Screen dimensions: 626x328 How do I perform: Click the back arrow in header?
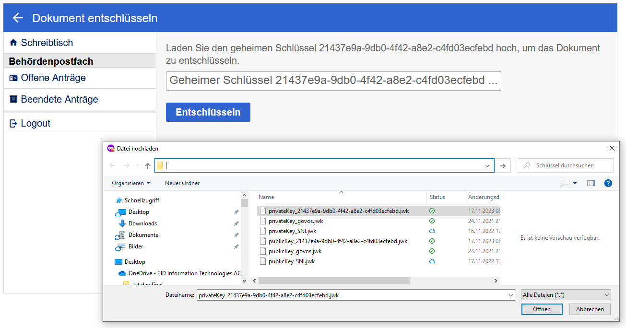click(x=18, y=18)
